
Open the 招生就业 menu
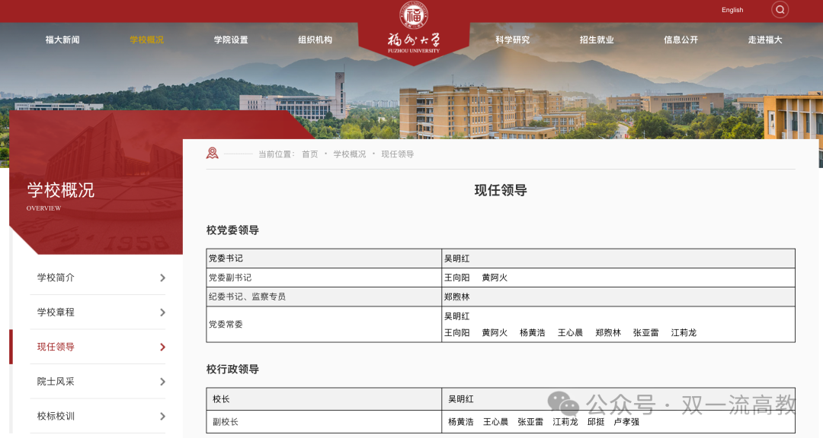[595, 39]
